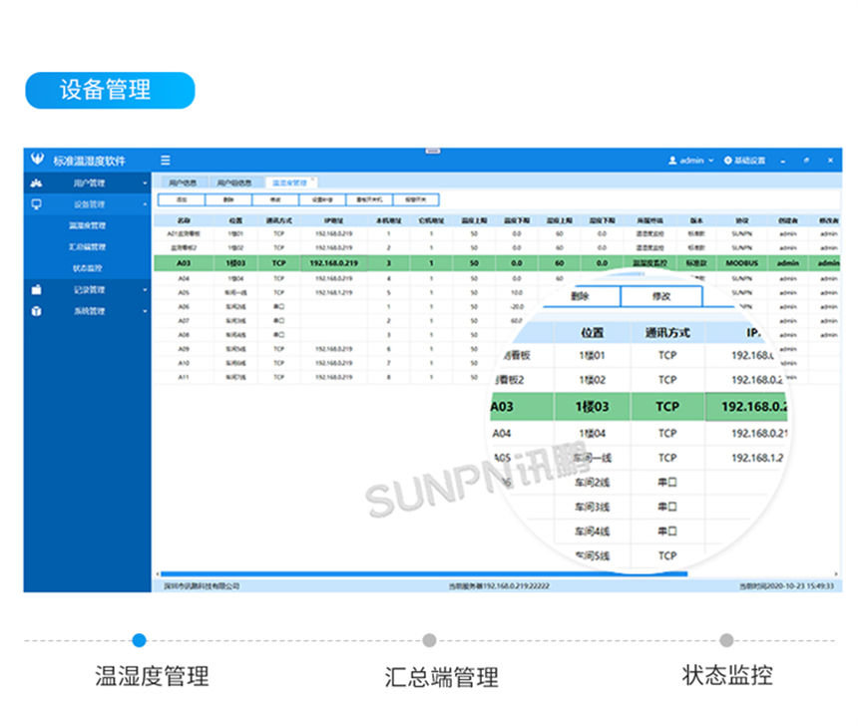This screenshot has height=726, width=858.
Task: Click the 系统管理 shield icon
Action: tap(37, 311)
